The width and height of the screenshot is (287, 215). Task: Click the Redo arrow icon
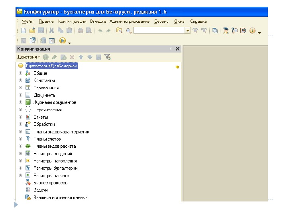click(x=108, y=31)
